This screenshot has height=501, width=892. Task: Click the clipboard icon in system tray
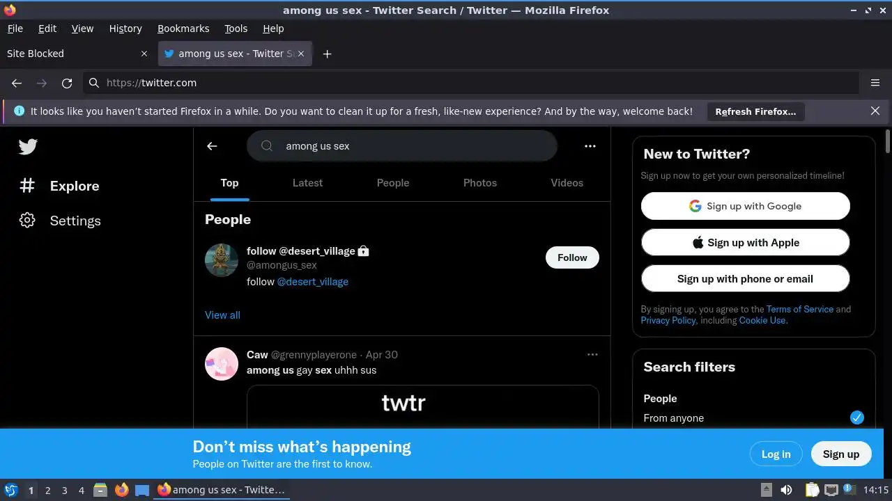point(812,490)
